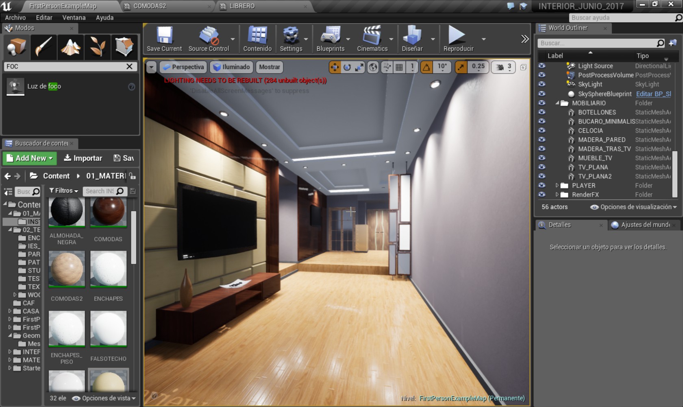The height and width of the screenshot is (407, 683).
Task: Open the Filtros dropdown
Action: [x=63, y=190]
